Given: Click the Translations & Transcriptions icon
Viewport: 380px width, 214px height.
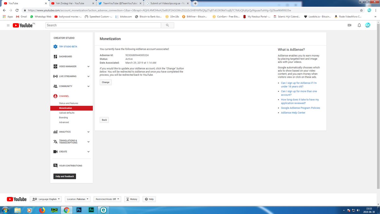Looking at the screenshot, I should [x=55, y=142].
